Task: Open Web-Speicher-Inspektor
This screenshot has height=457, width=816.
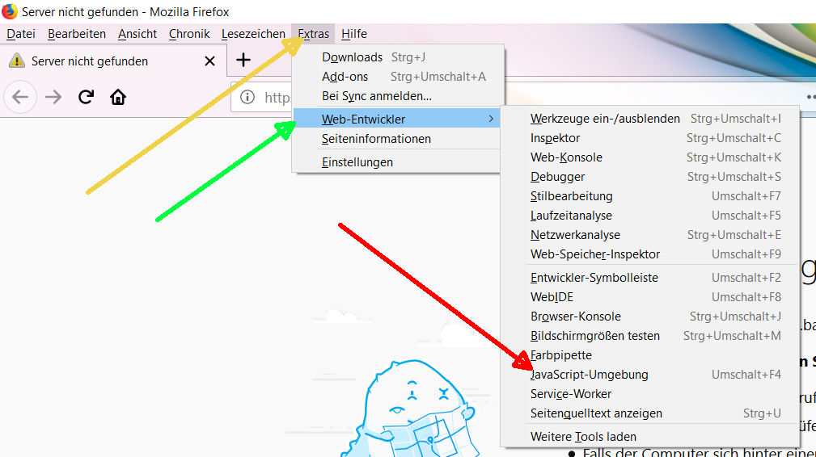Action: click(x=650, y=254)
